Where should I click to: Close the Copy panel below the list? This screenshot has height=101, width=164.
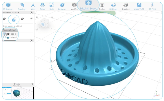[x=31, y=40]
